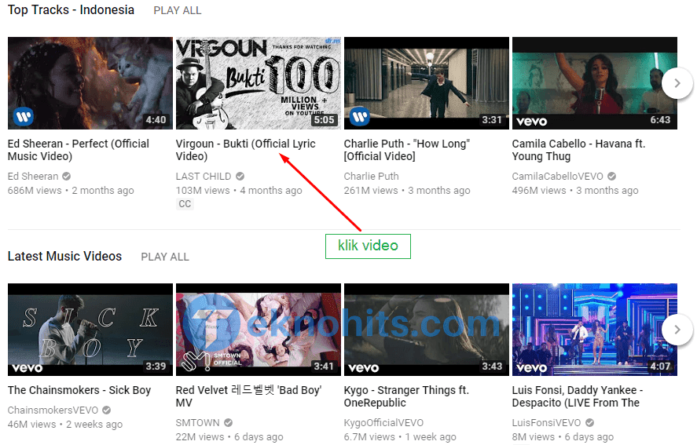The image size is (697, 445).
Task: Click '496M views • 3 months ago' text
Action: (574, 191)
